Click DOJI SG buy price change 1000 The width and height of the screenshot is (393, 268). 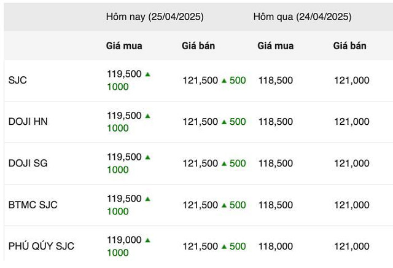coord(118,170)
